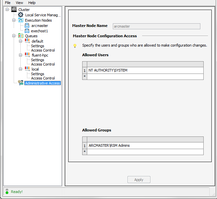The image size is (217, 199).
Task: Click the Master Node Name field
Action: click(156, 26)
